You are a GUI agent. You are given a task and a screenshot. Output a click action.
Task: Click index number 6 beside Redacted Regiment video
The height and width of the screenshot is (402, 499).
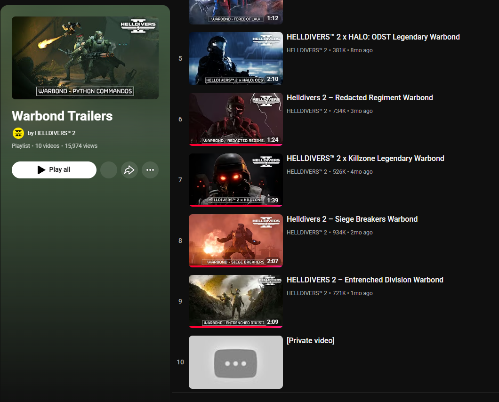tap(180, 120)
